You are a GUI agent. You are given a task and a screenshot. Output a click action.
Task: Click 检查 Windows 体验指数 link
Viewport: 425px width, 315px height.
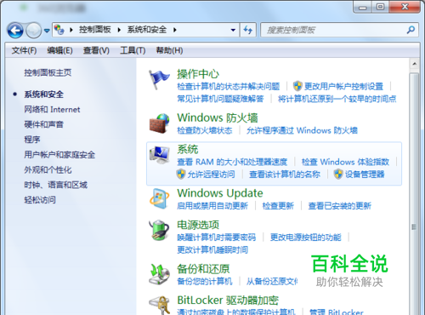point(345,162)
